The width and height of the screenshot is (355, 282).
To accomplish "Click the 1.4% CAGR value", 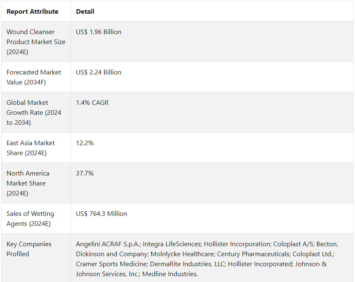I will coord(92,102).
